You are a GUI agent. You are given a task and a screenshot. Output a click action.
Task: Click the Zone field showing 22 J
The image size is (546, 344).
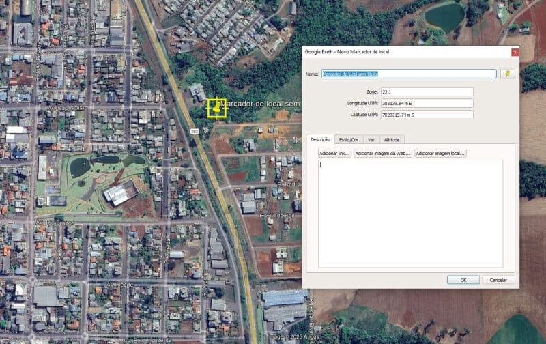[x=427, y=92]
